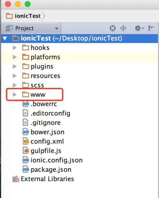Screen dimensions: 159x198
Task: Select the hooks tree row
Action: (x=79, y=48)
